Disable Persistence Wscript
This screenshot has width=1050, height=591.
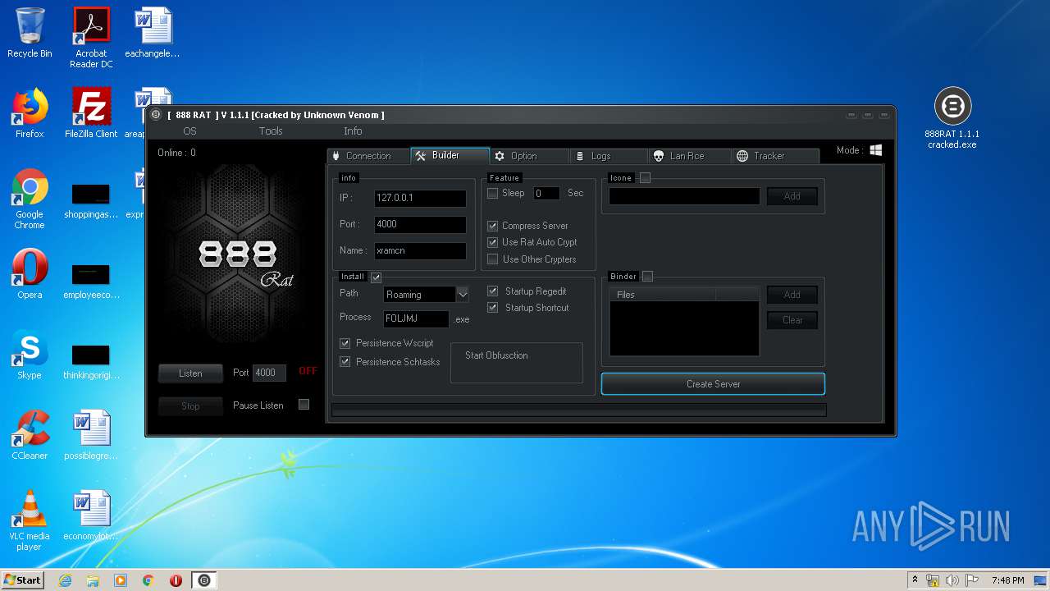point(345,343)
